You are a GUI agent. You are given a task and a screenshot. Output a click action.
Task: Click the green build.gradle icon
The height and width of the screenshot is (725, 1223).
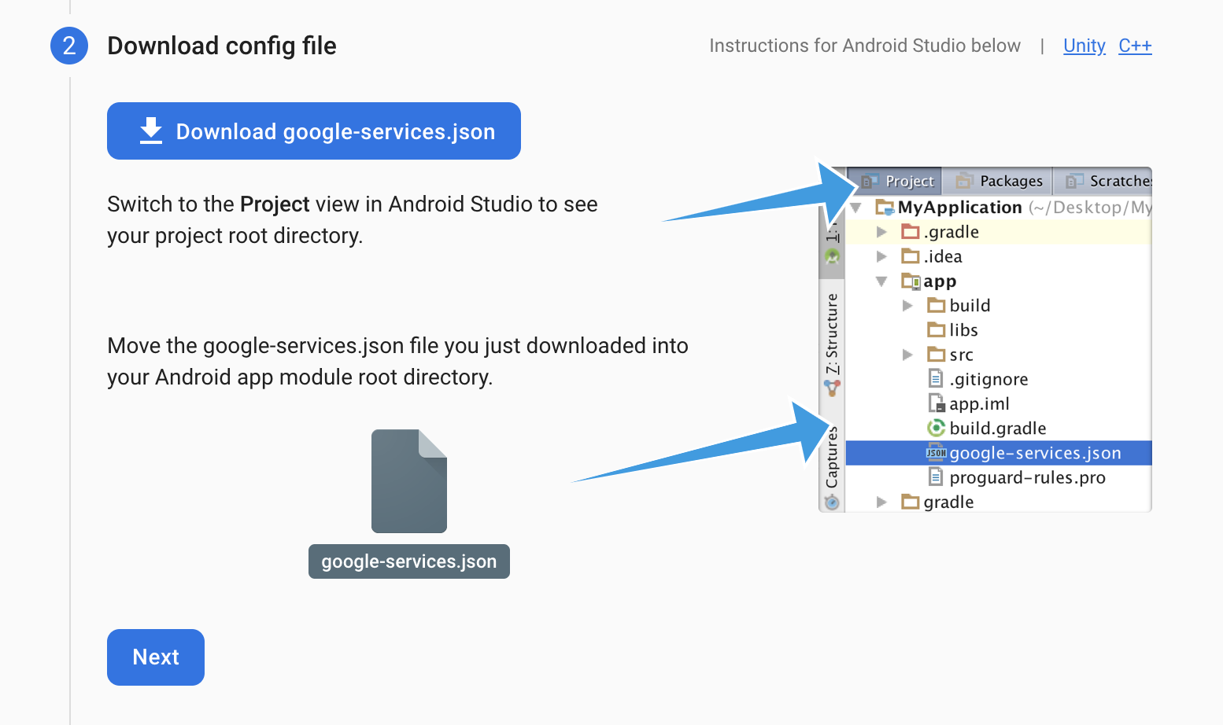coord(936,428)
